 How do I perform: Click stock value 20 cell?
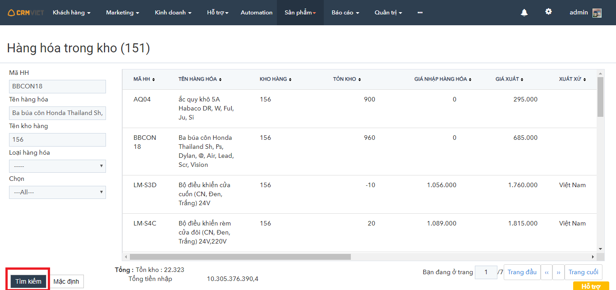tap(371, 223)
